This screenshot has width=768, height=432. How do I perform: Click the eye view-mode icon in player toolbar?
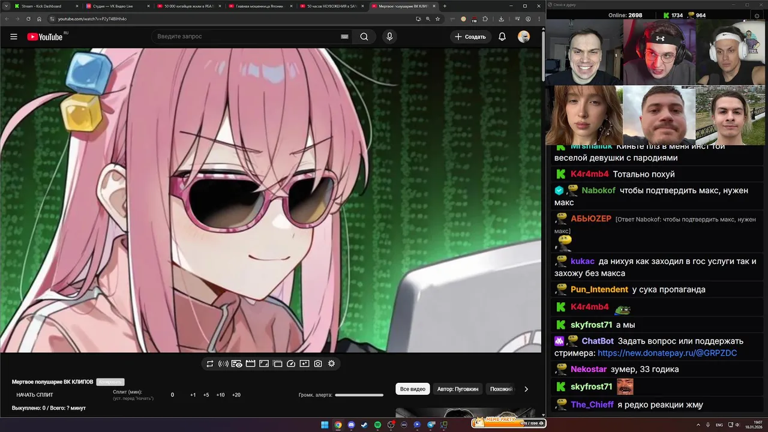tap(237, 364)
